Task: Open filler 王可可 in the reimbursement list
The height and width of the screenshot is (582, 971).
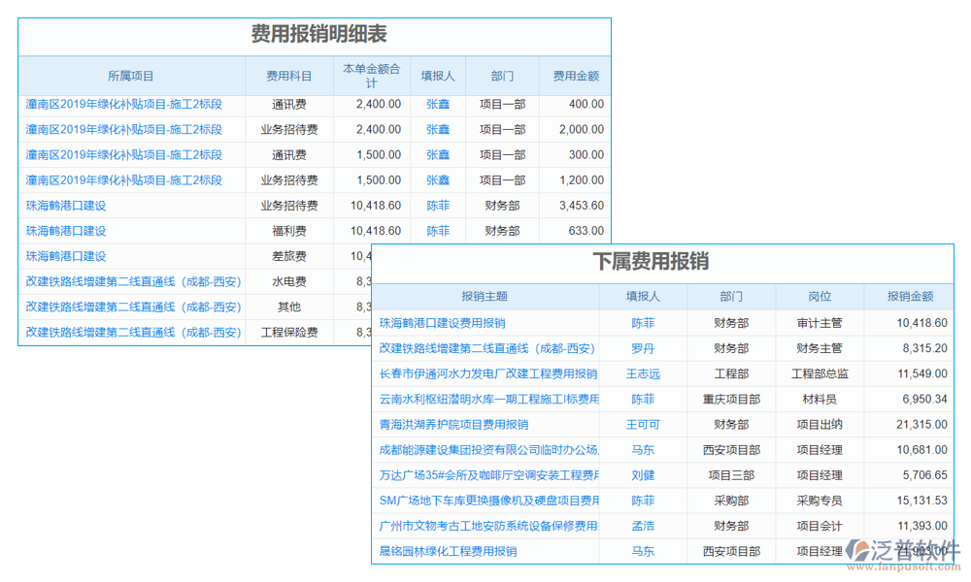Action: point(643,424)
